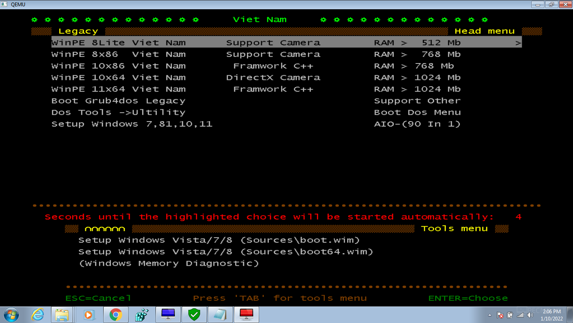Viewport: 573px width, 323px height.
Task: Click 'DirectX Camera' text in WinPE 10x64 row
Action: click(x=273, y=77)
